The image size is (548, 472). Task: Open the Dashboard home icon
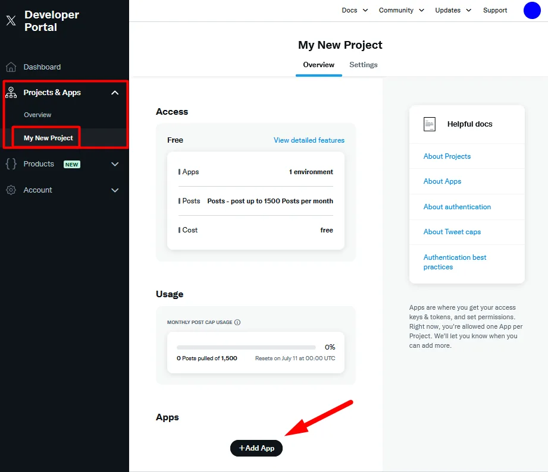pyautogui.click(x=11, y=67)
